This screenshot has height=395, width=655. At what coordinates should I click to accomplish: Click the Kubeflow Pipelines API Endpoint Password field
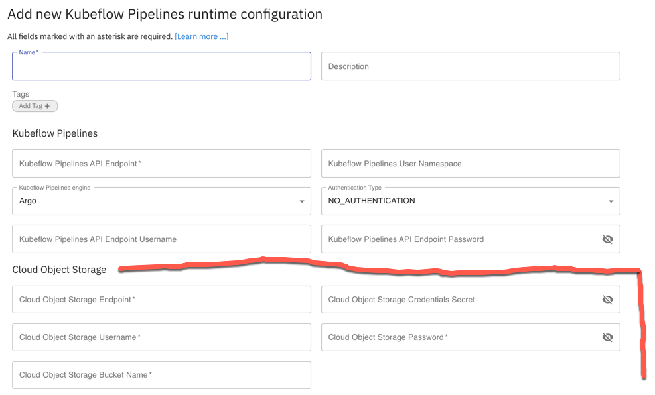tap(458, 239)
